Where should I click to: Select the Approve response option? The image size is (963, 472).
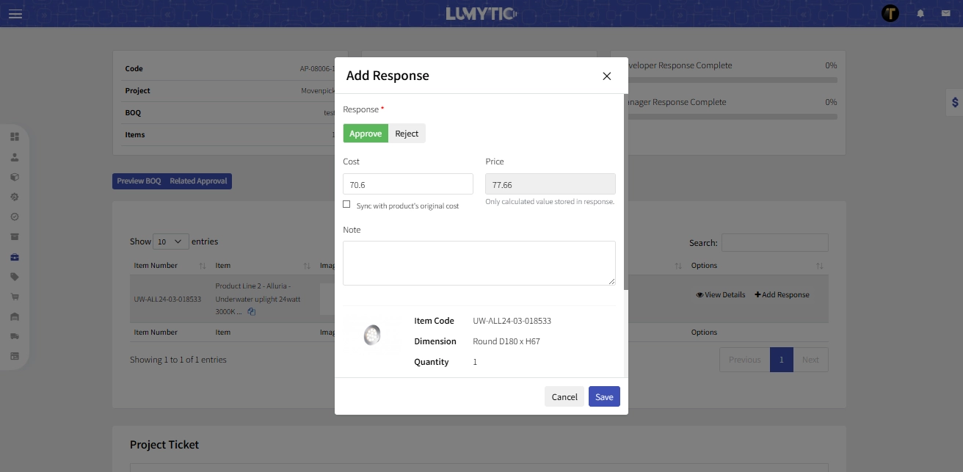[365, 133]
